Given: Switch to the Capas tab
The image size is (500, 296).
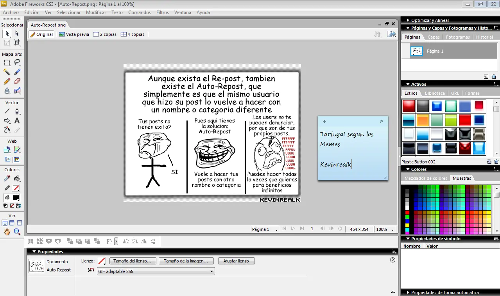Looking at the screenshot, I should pyautogui.click(x=434, y=37).
